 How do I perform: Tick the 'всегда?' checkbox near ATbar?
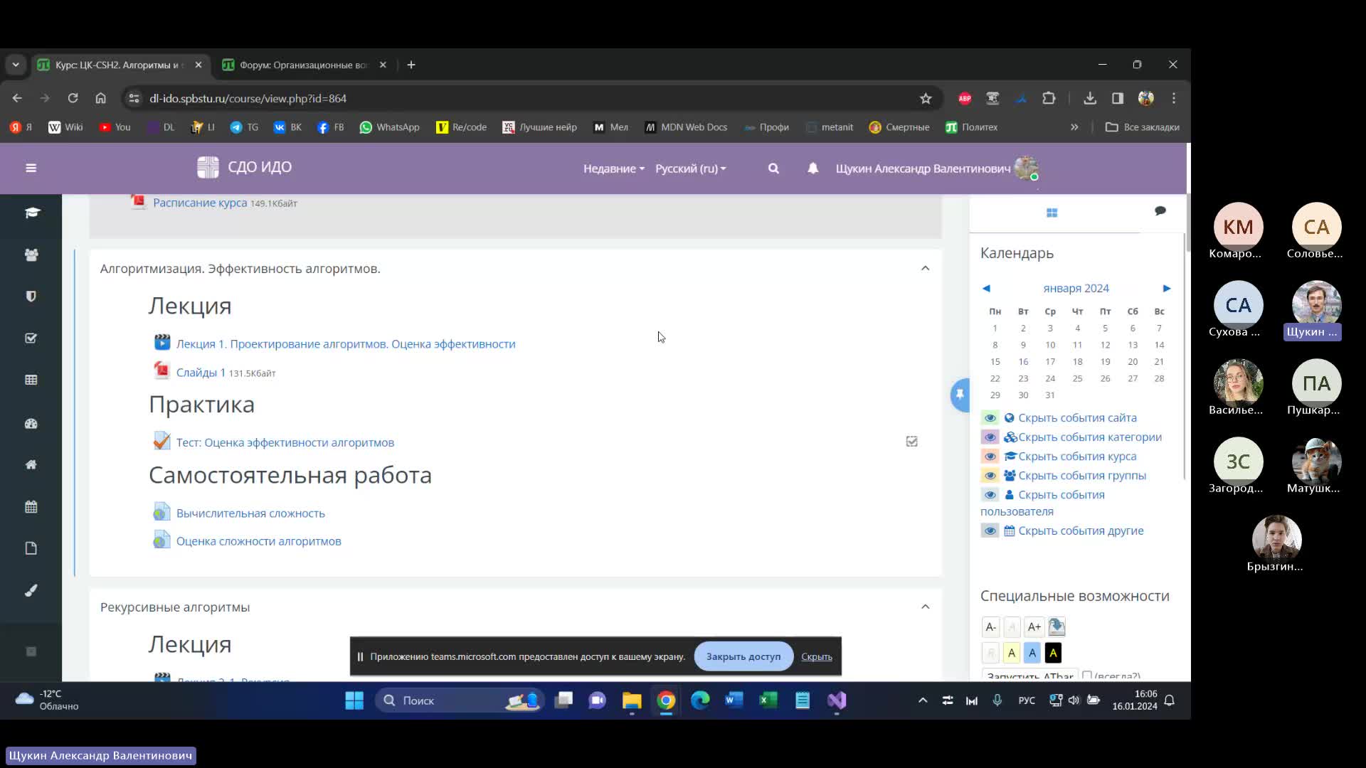tap(1087, 676)
